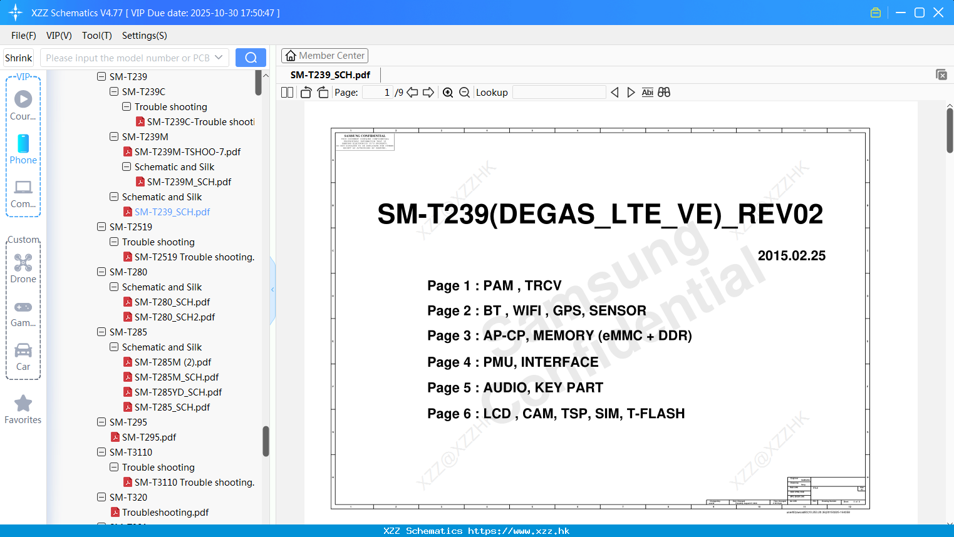Collapse the SM-T280 node
The height and width of the screenshot is (537, 954).
point(101,272)
